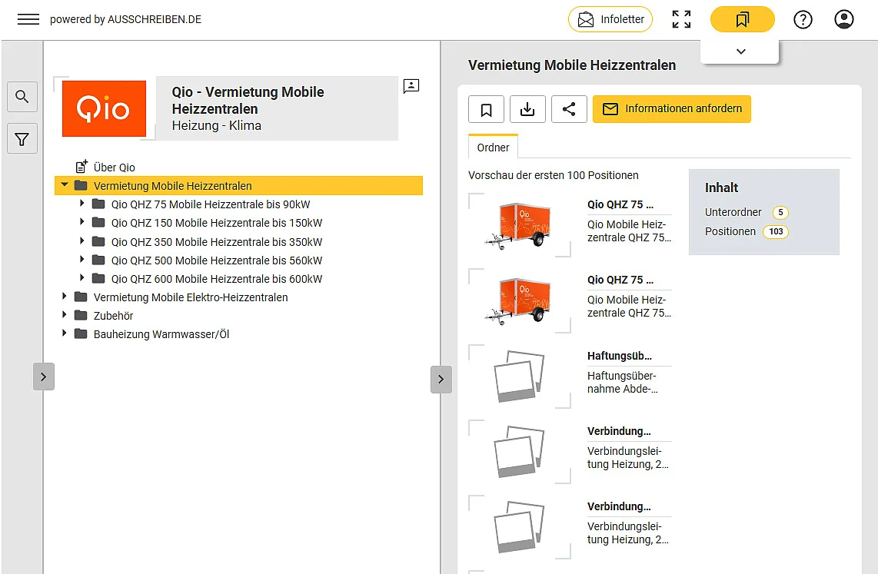Select Qio QHZ 350 Mobile Heizzentrale bis 350kW
878x574 pixels.
(217, 242)
